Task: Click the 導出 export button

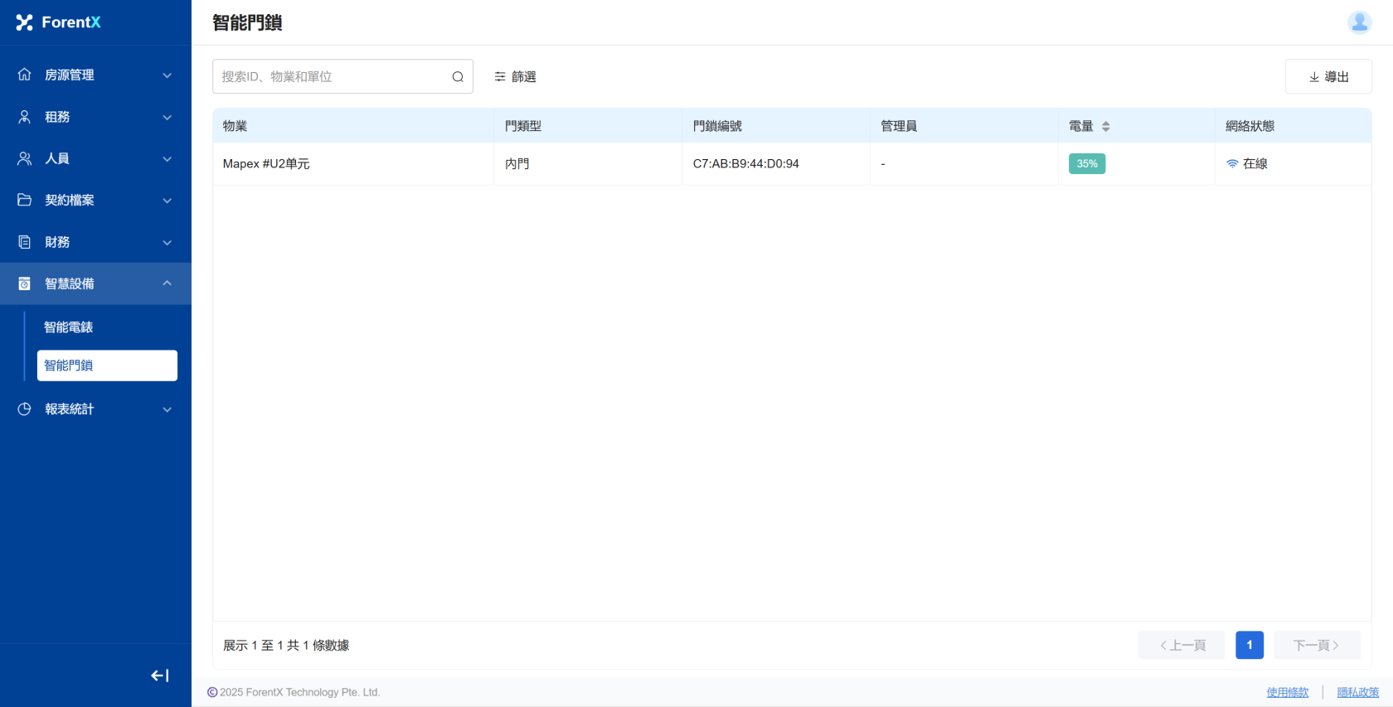Action: [1328, 76]
